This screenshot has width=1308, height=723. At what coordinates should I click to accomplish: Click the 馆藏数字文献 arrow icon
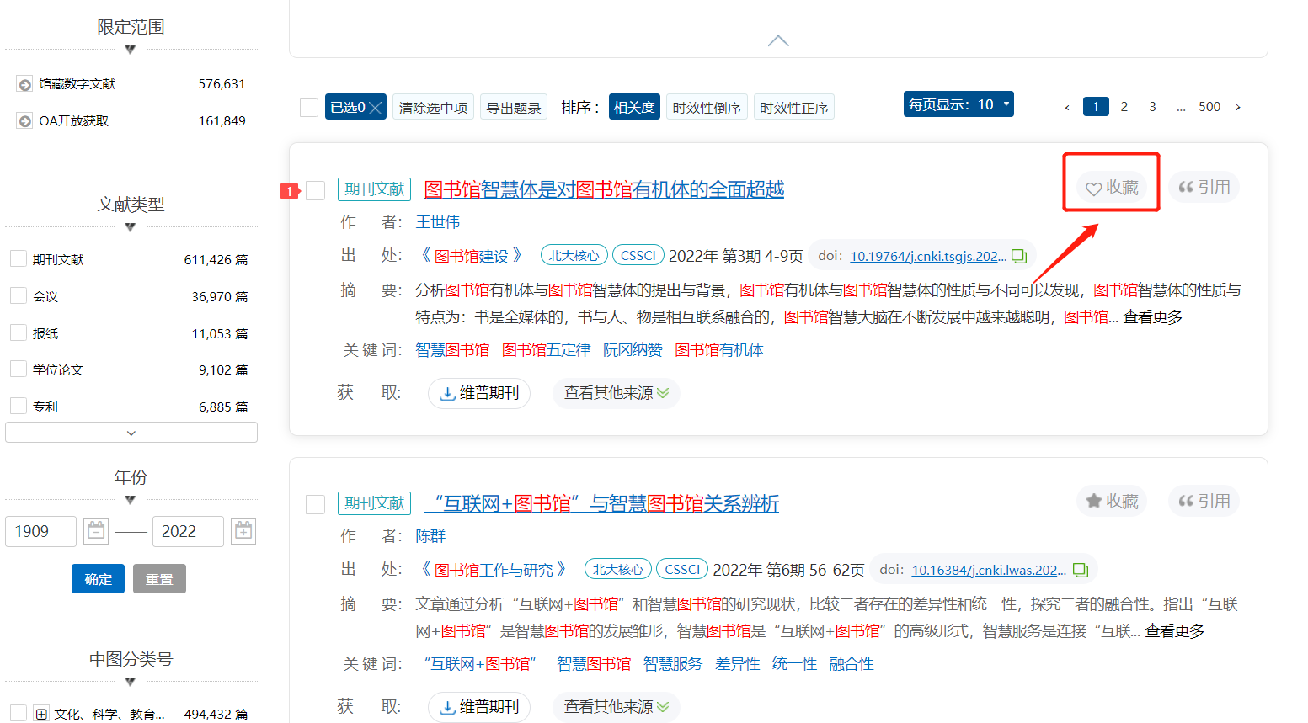[x=25, y=84]
